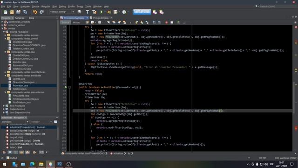Open the Refactor menu
This screenshot has height=168, width=298.
pyautogui.click(x=46, y=7)
